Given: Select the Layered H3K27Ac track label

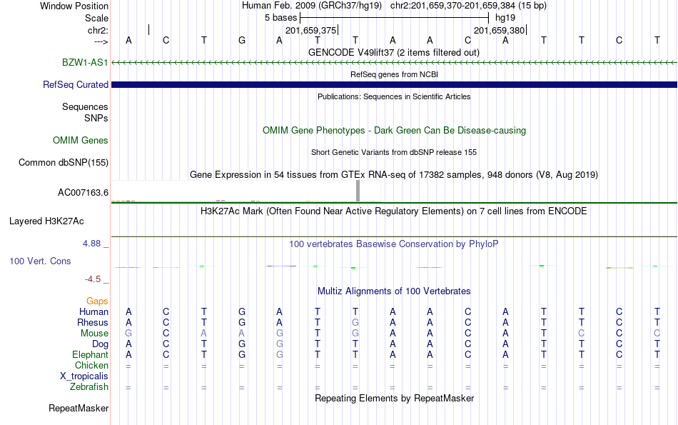Looking at the screenshot, I should coord(46,221).
